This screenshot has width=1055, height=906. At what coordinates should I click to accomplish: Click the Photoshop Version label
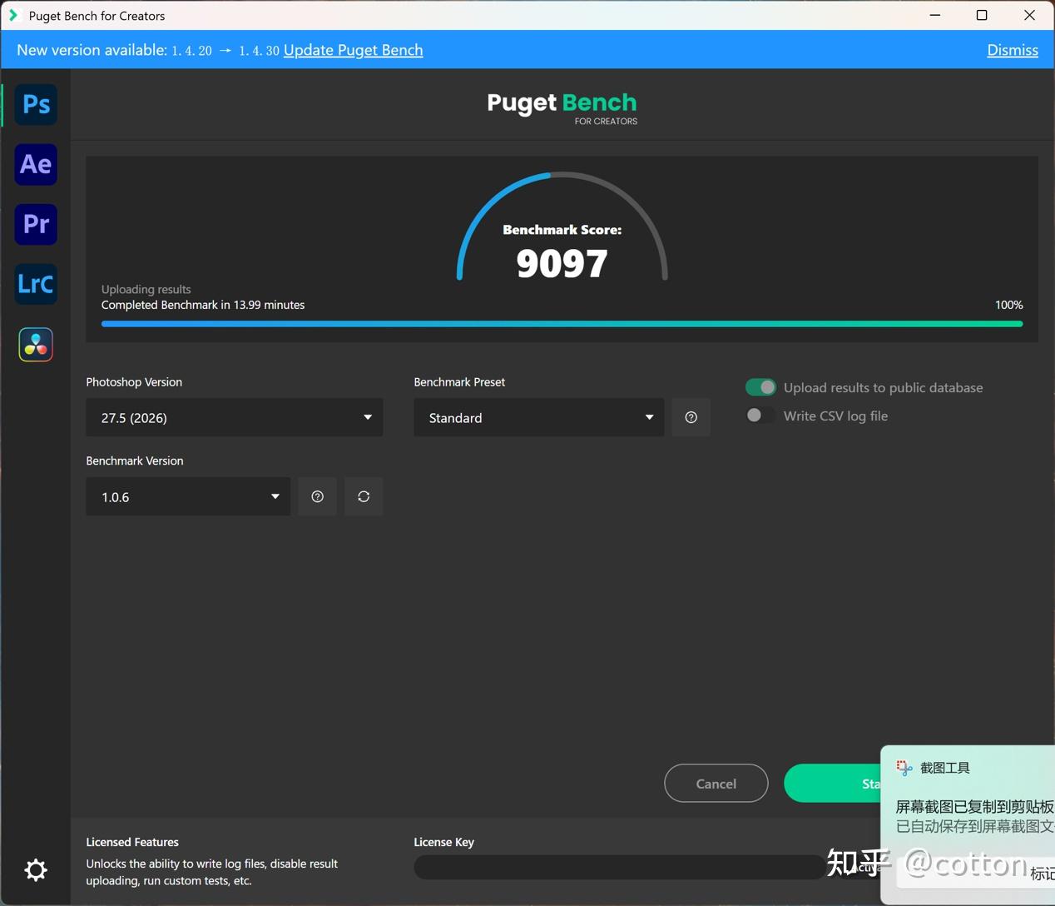134,382
